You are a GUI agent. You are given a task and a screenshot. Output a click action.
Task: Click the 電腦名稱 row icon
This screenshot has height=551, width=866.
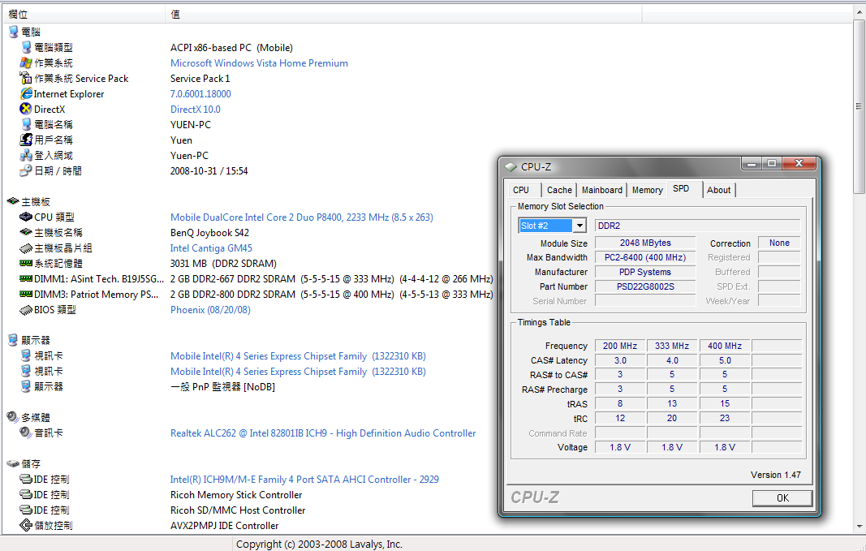tap(26, 125)
